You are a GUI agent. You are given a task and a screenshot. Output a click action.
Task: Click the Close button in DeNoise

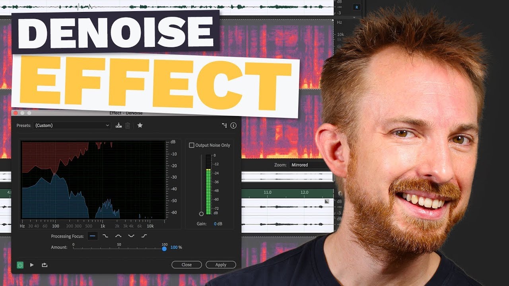187,265
